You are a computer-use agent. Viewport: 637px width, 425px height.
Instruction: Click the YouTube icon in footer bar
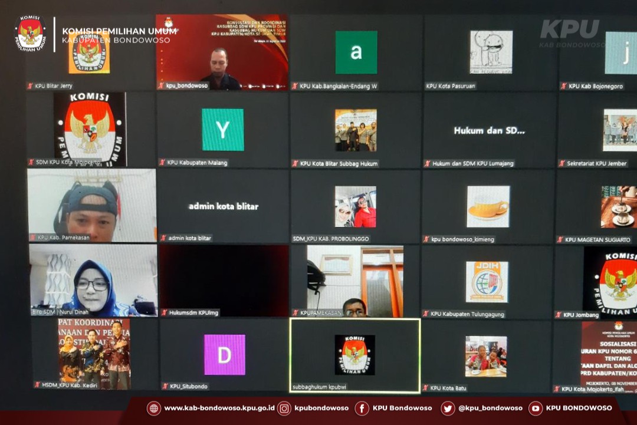[x=536, y=408]
